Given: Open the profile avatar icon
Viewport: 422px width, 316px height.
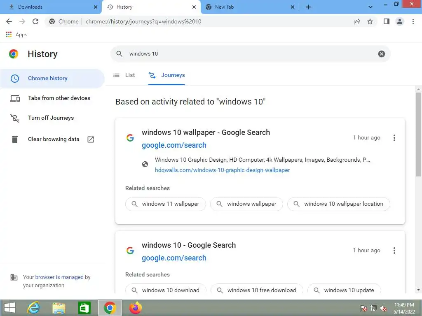Looking at the screenshot, I should click(x=400, y=21).
